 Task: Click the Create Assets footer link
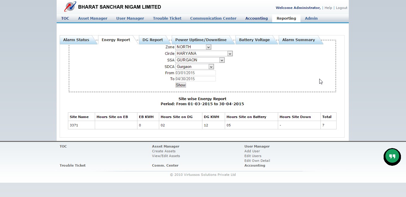coord(164,151)
